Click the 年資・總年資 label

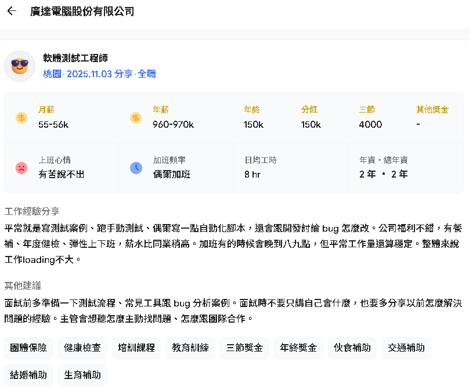[384, 160]
